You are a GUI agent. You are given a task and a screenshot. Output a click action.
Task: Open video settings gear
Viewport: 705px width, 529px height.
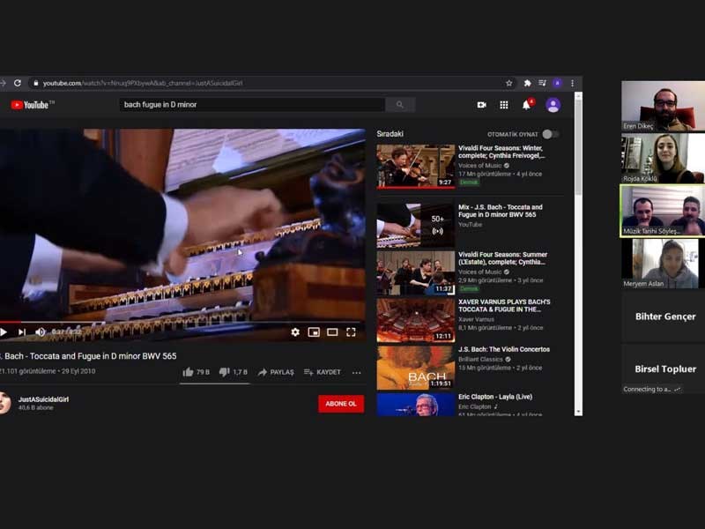[295, 332]
